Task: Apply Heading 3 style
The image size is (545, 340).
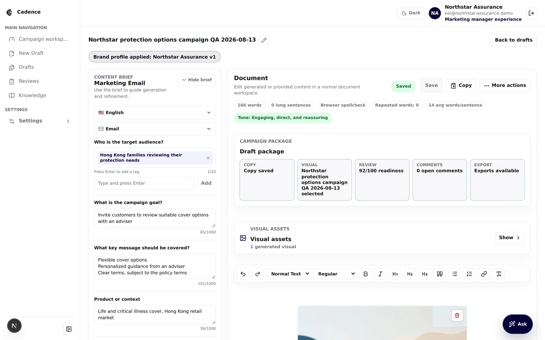Action: (424, 274)
